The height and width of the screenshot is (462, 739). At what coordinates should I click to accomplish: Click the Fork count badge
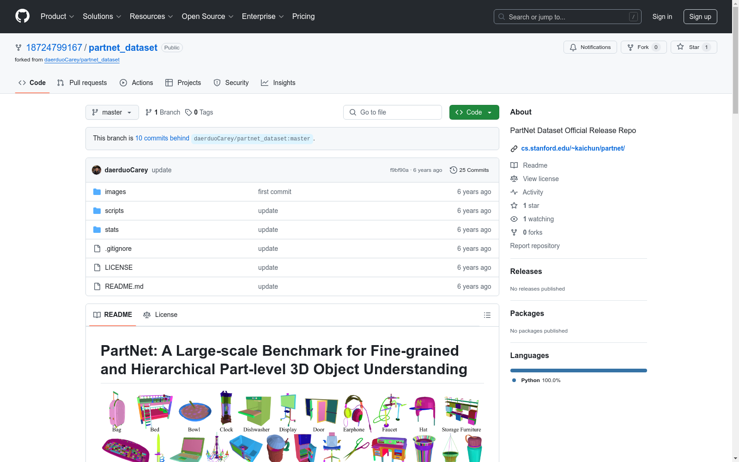(656, 47)
